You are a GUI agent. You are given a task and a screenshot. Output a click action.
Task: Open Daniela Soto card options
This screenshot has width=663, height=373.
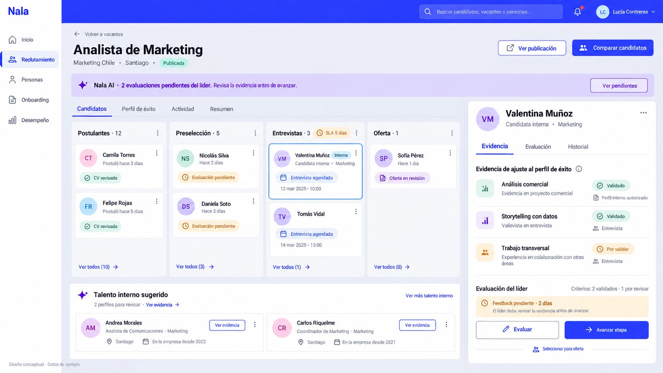(253, 201)
